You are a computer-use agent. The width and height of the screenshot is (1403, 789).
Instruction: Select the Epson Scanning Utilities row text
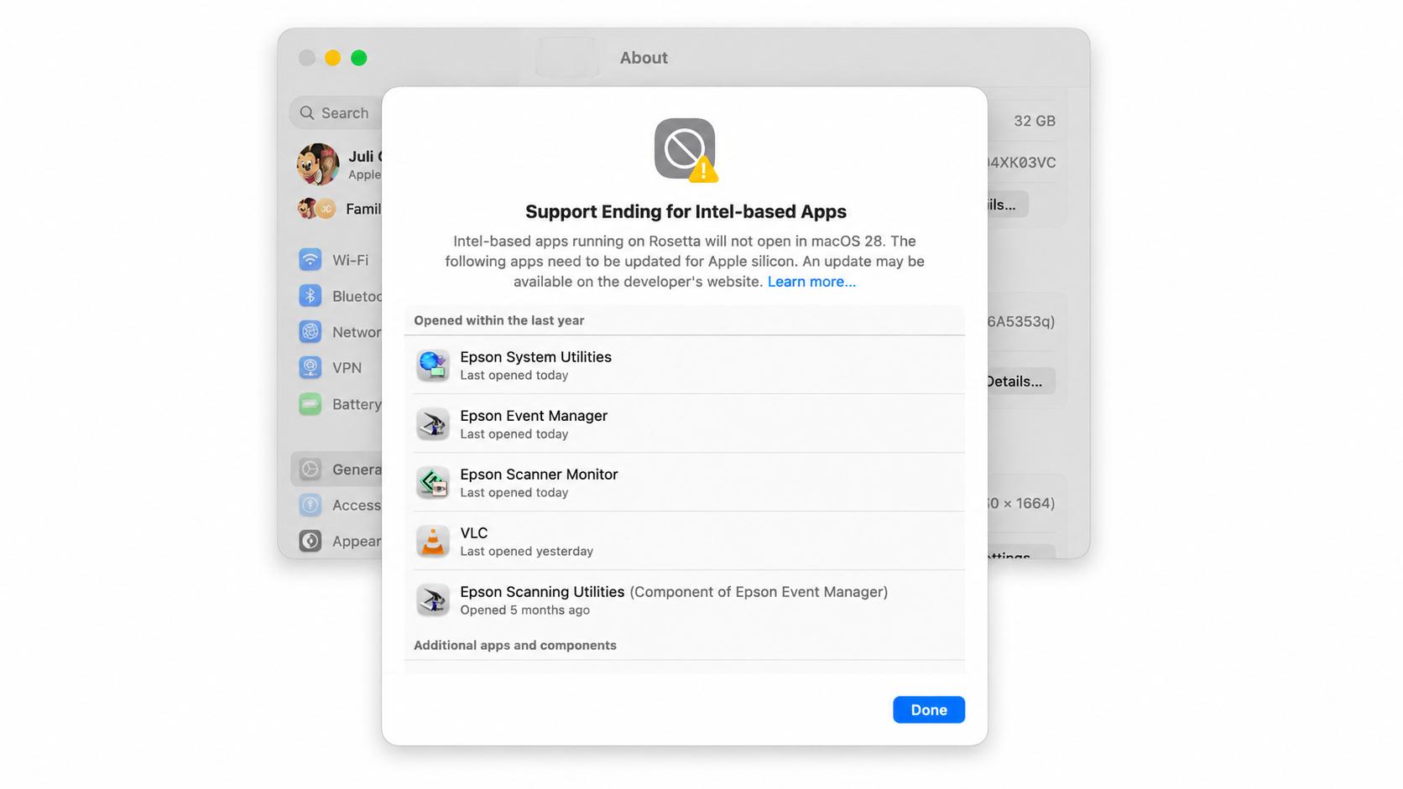click(542, 592)
